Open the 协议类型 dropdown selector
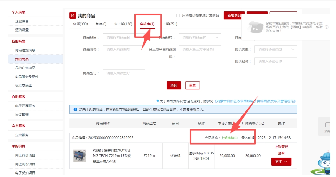The width and height of the screenshot is (336, 177). click(x=276, y=50)
